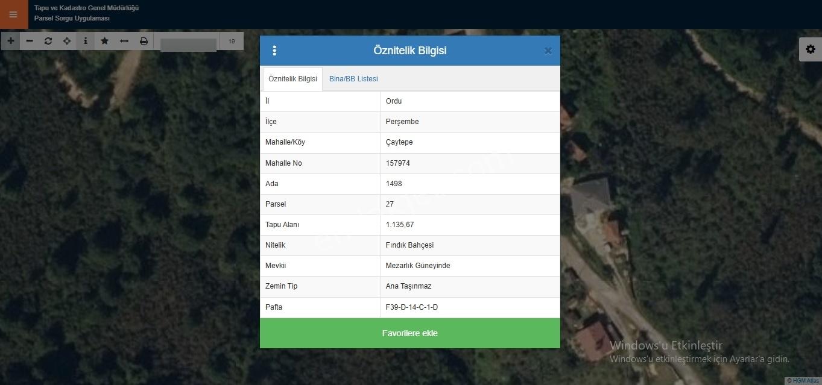This screenshot has width=822, height=385.
Task: Open the favorites star tool
Action: click(105, 41)
